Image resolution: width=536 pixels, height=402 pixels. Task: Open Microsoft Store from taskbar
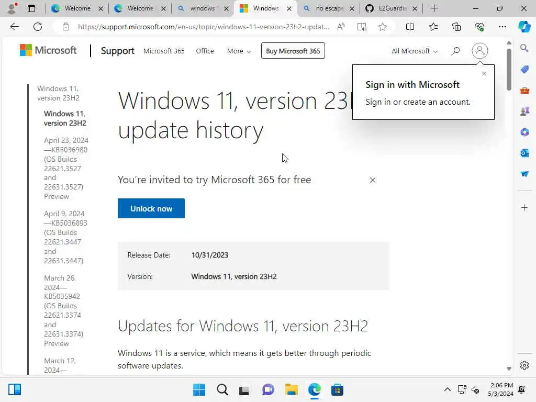337,389
